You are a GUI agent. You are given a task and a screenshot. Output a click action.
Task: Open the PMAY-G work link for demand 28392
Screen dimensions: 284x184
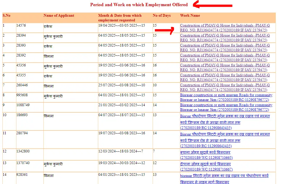click(x=225, y=57)
